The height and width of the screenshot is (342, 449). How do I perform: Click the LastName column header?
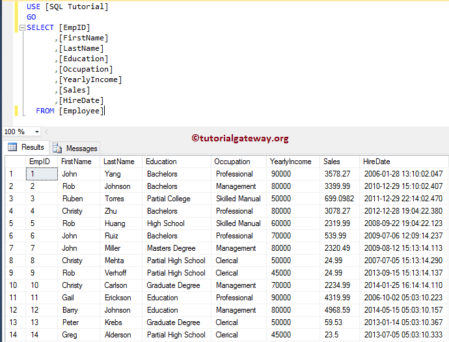[x=121, y=162]
